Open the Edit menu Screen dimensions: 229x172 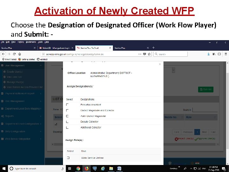(8, 42)
